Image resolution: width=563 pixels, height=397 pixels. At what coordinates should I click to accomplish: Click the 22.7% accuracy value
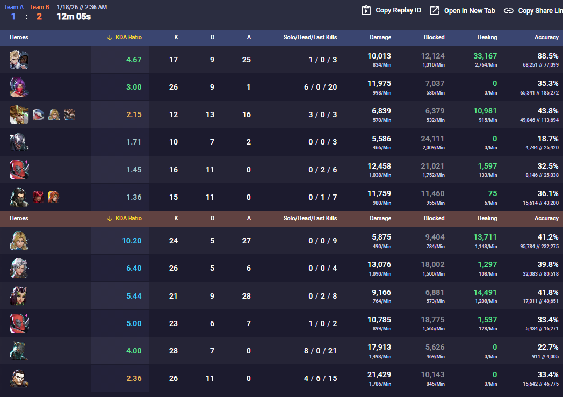coord(548,347)
